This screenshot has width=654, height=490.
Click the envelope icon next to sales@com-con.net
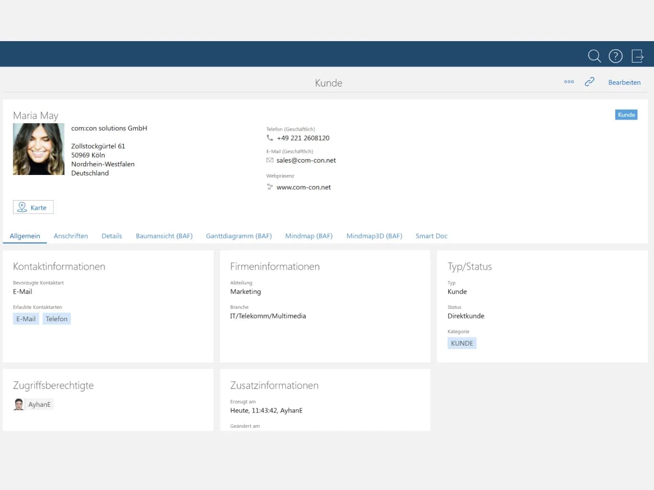[270, 160]
